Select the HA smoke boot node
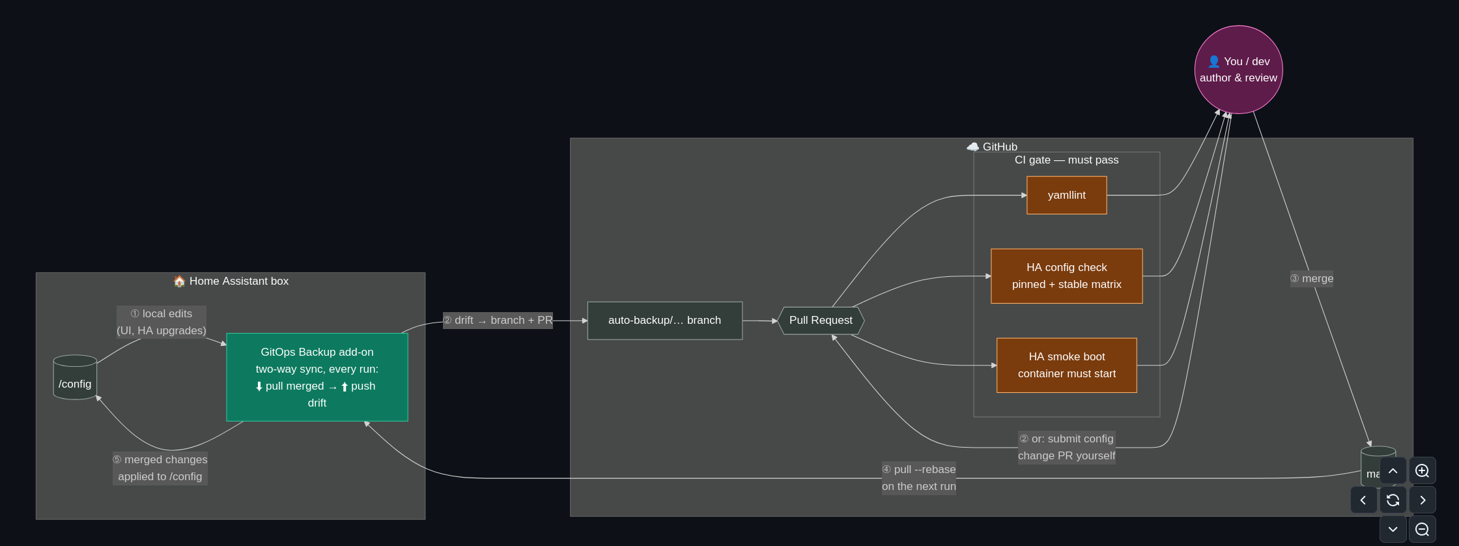Screen dimensions: 1459x546 coord(1066,365)
